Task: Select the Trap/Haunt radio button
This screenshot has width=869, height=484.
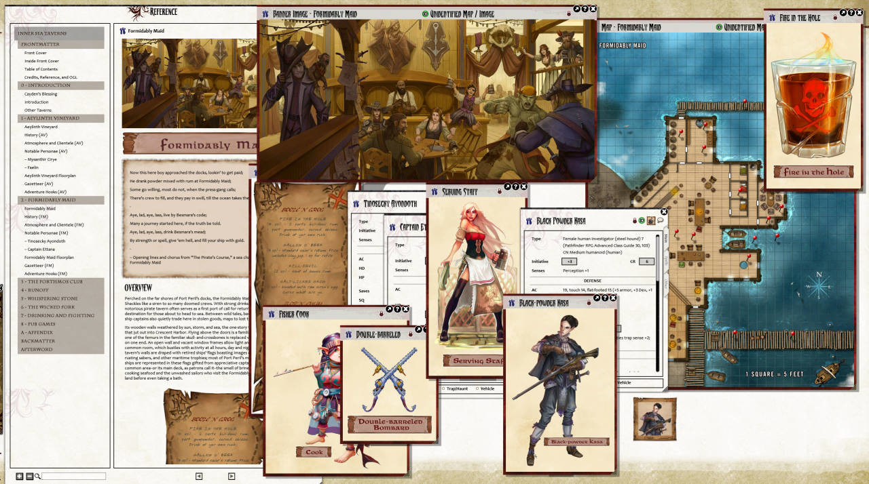Action: [444, 388]
